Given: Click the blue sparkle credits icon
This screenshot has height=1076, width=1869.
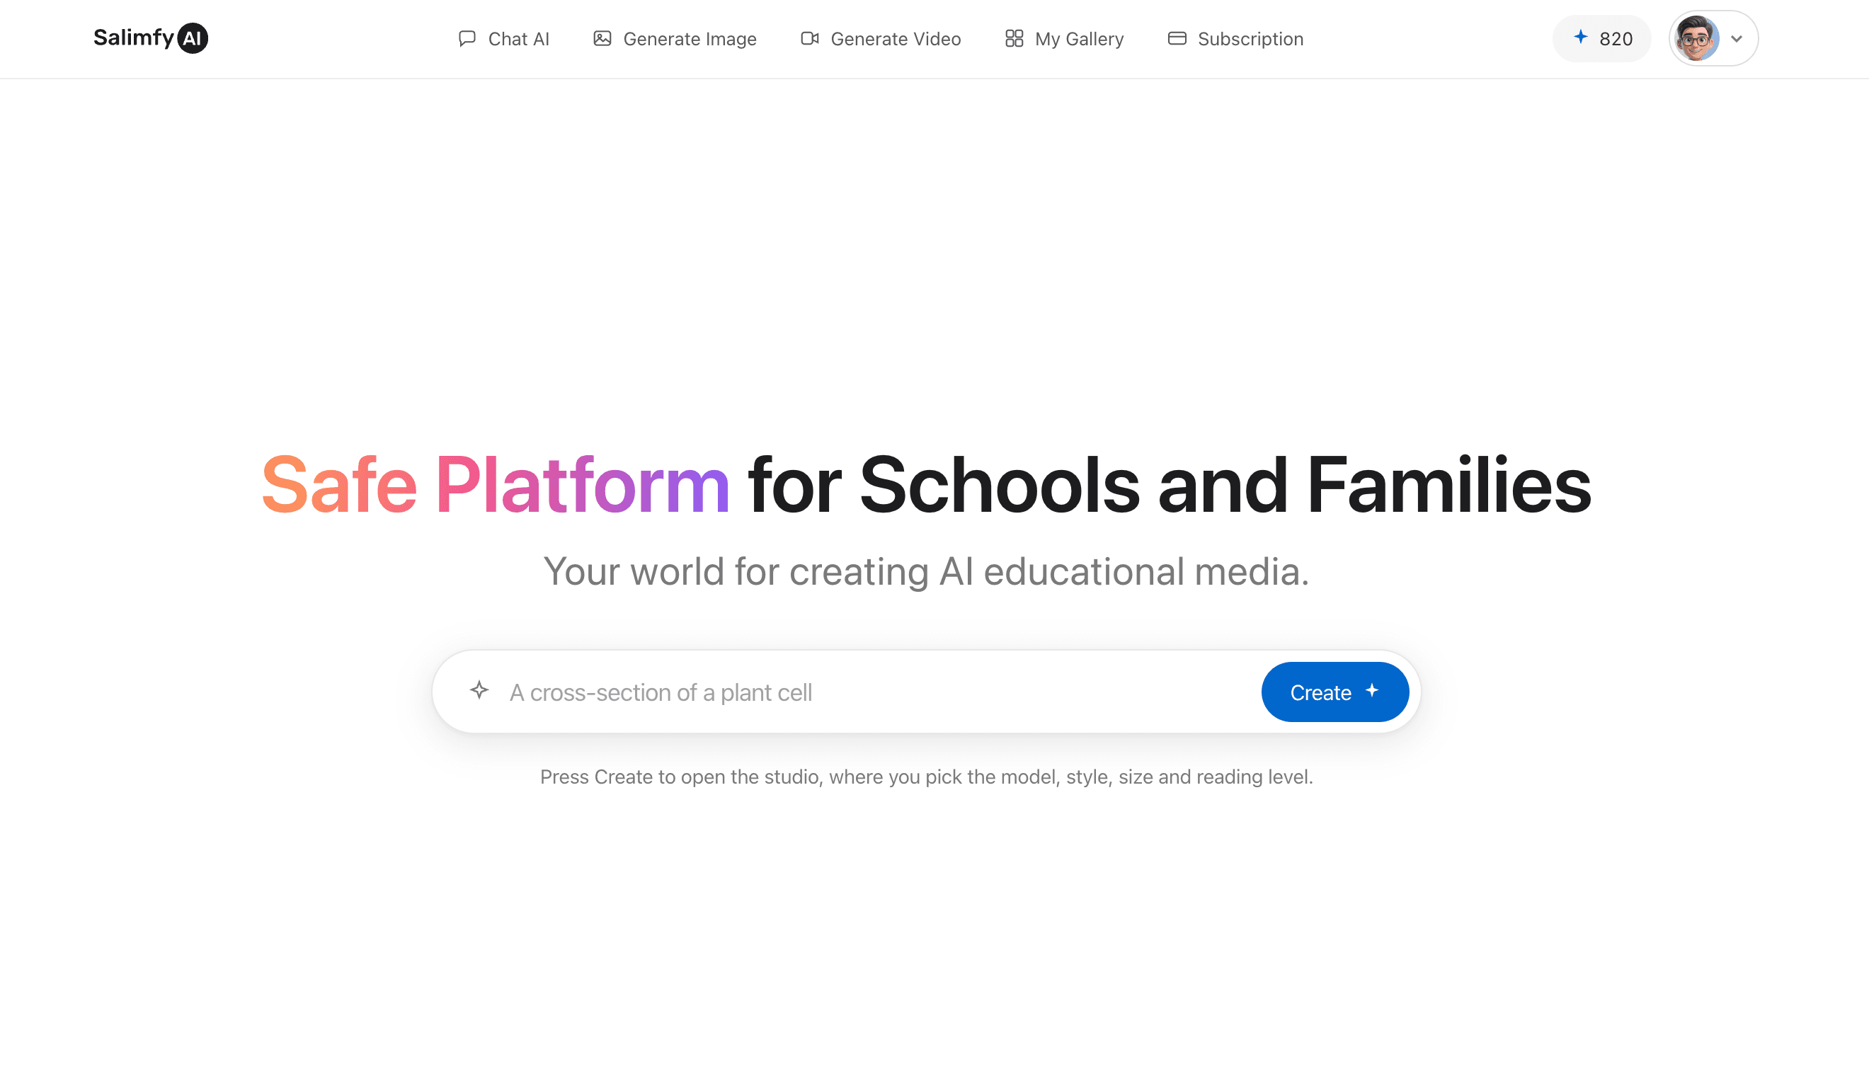Looking at the screenshot, I should [x=1580, y=37].
